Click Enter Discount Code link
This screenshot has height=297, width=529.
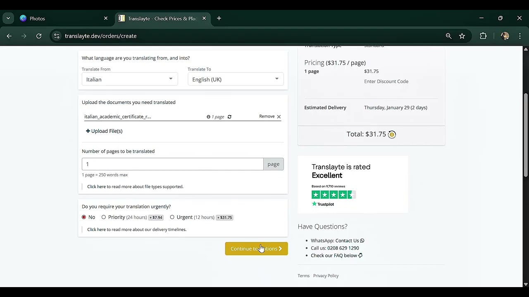tap(386, 81)
